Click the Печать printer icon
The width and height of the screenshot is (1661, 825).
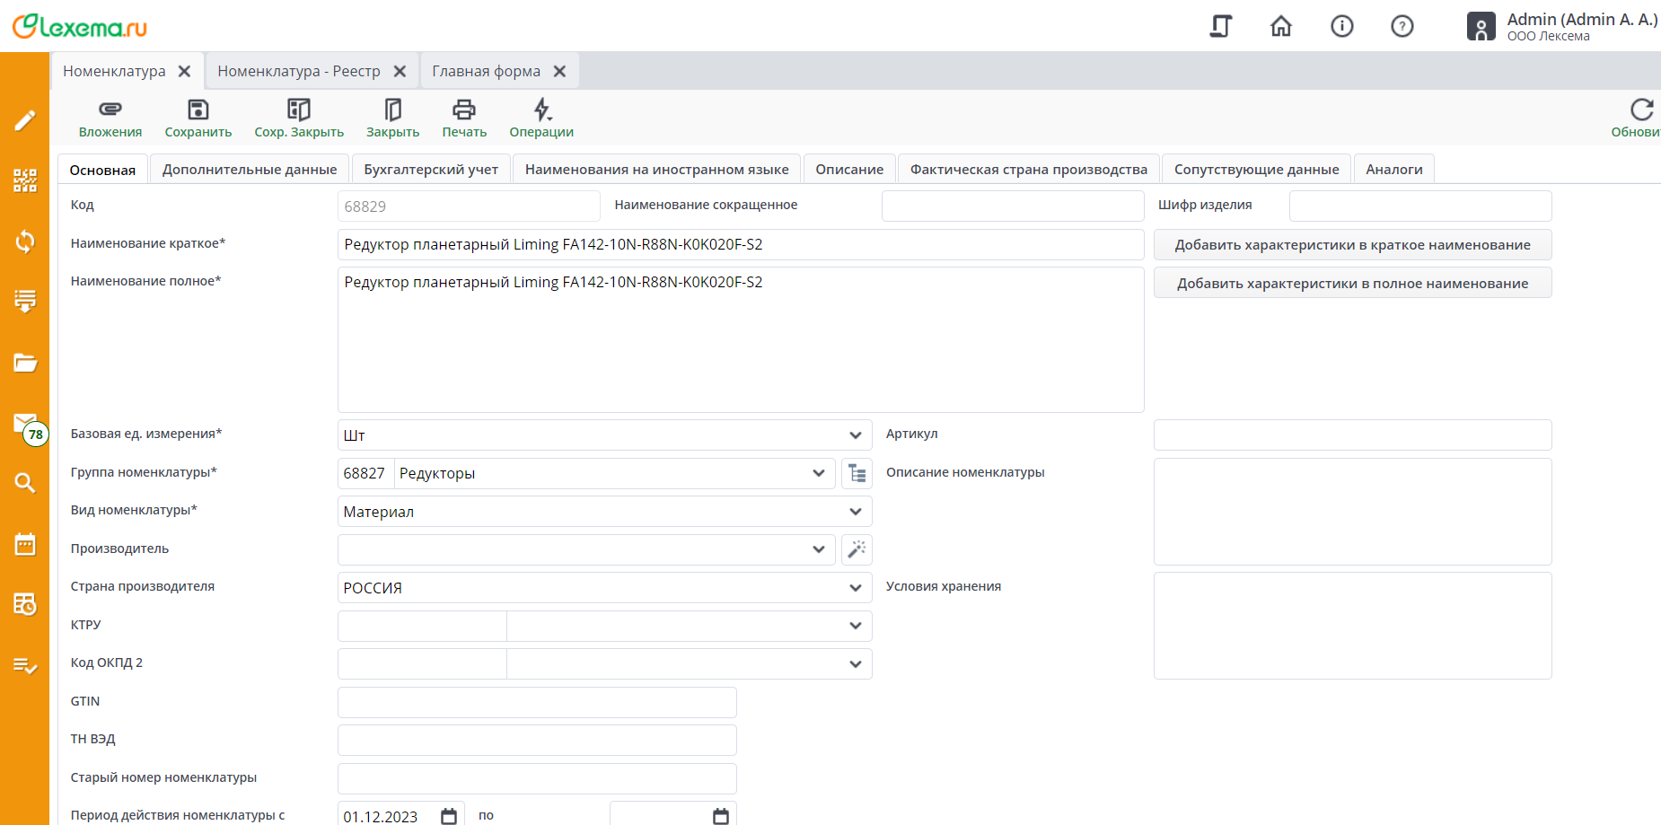(463, 110)
